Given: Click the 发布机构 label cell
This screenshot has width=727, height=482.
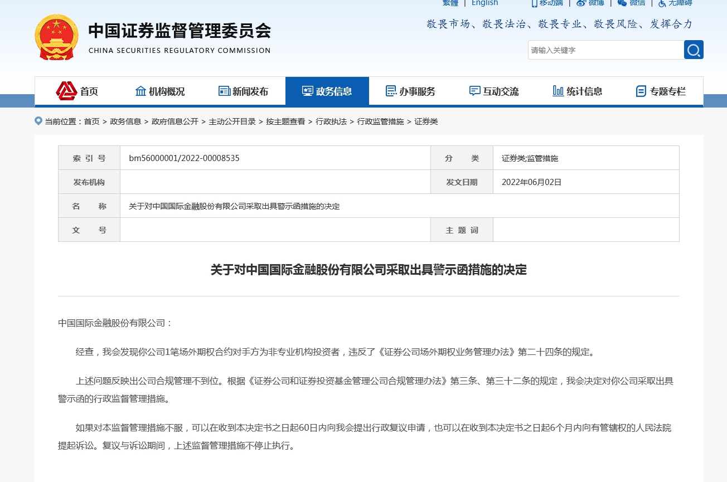Looking at the screenshot, I should tap(89, 182).
